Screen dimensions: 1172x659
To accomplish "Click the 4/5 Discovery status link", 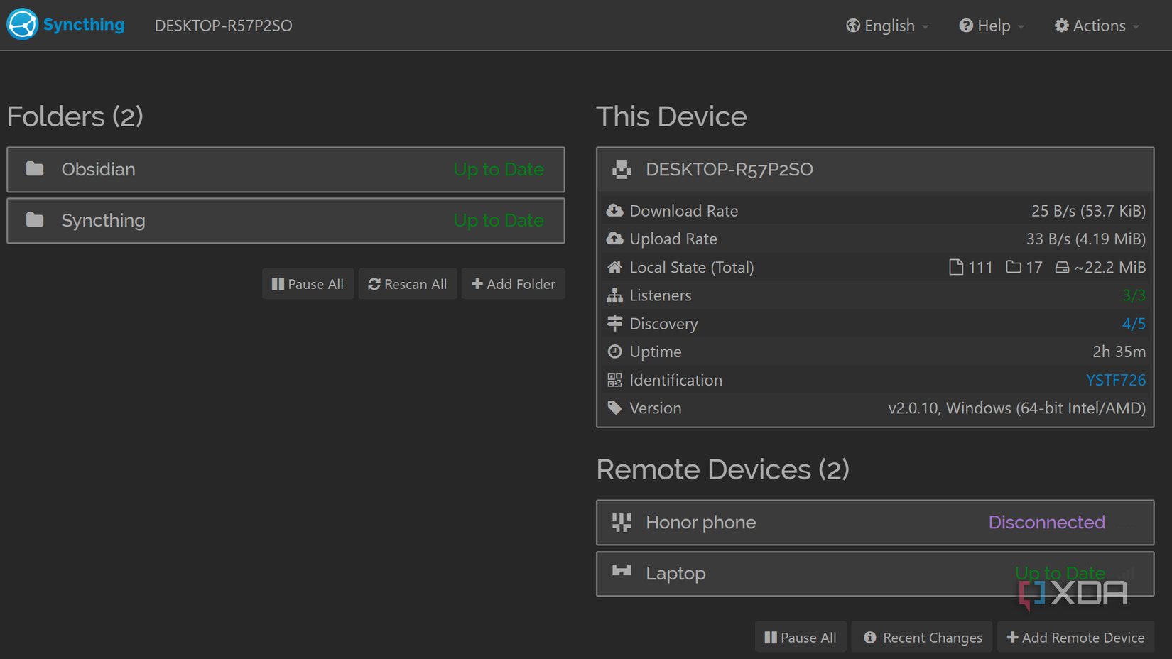I will point(1133,324).
